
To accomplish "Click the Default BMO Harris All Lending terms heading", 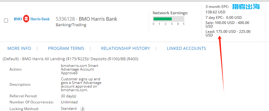I will pos(70,59).
